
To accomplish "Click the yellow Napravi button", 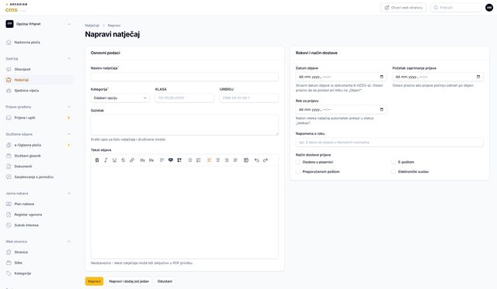I will click(94, 281).
